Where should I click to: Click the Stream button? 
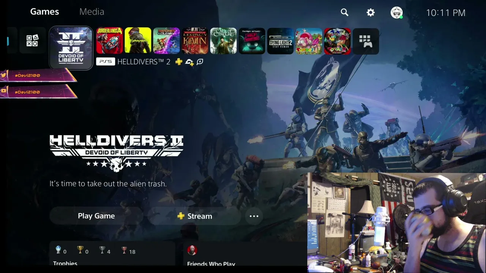click(x=194, y=216)
